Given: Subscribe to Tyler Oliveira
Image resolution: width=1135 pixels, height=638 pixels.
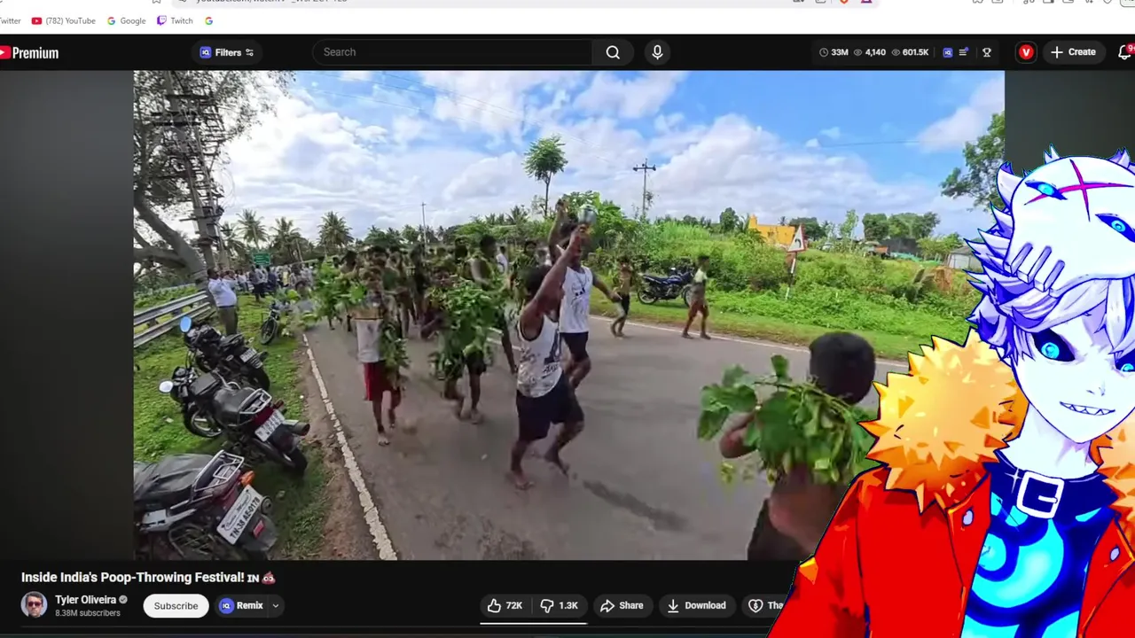Looking at the screenshot, I should tap(176, 606).
